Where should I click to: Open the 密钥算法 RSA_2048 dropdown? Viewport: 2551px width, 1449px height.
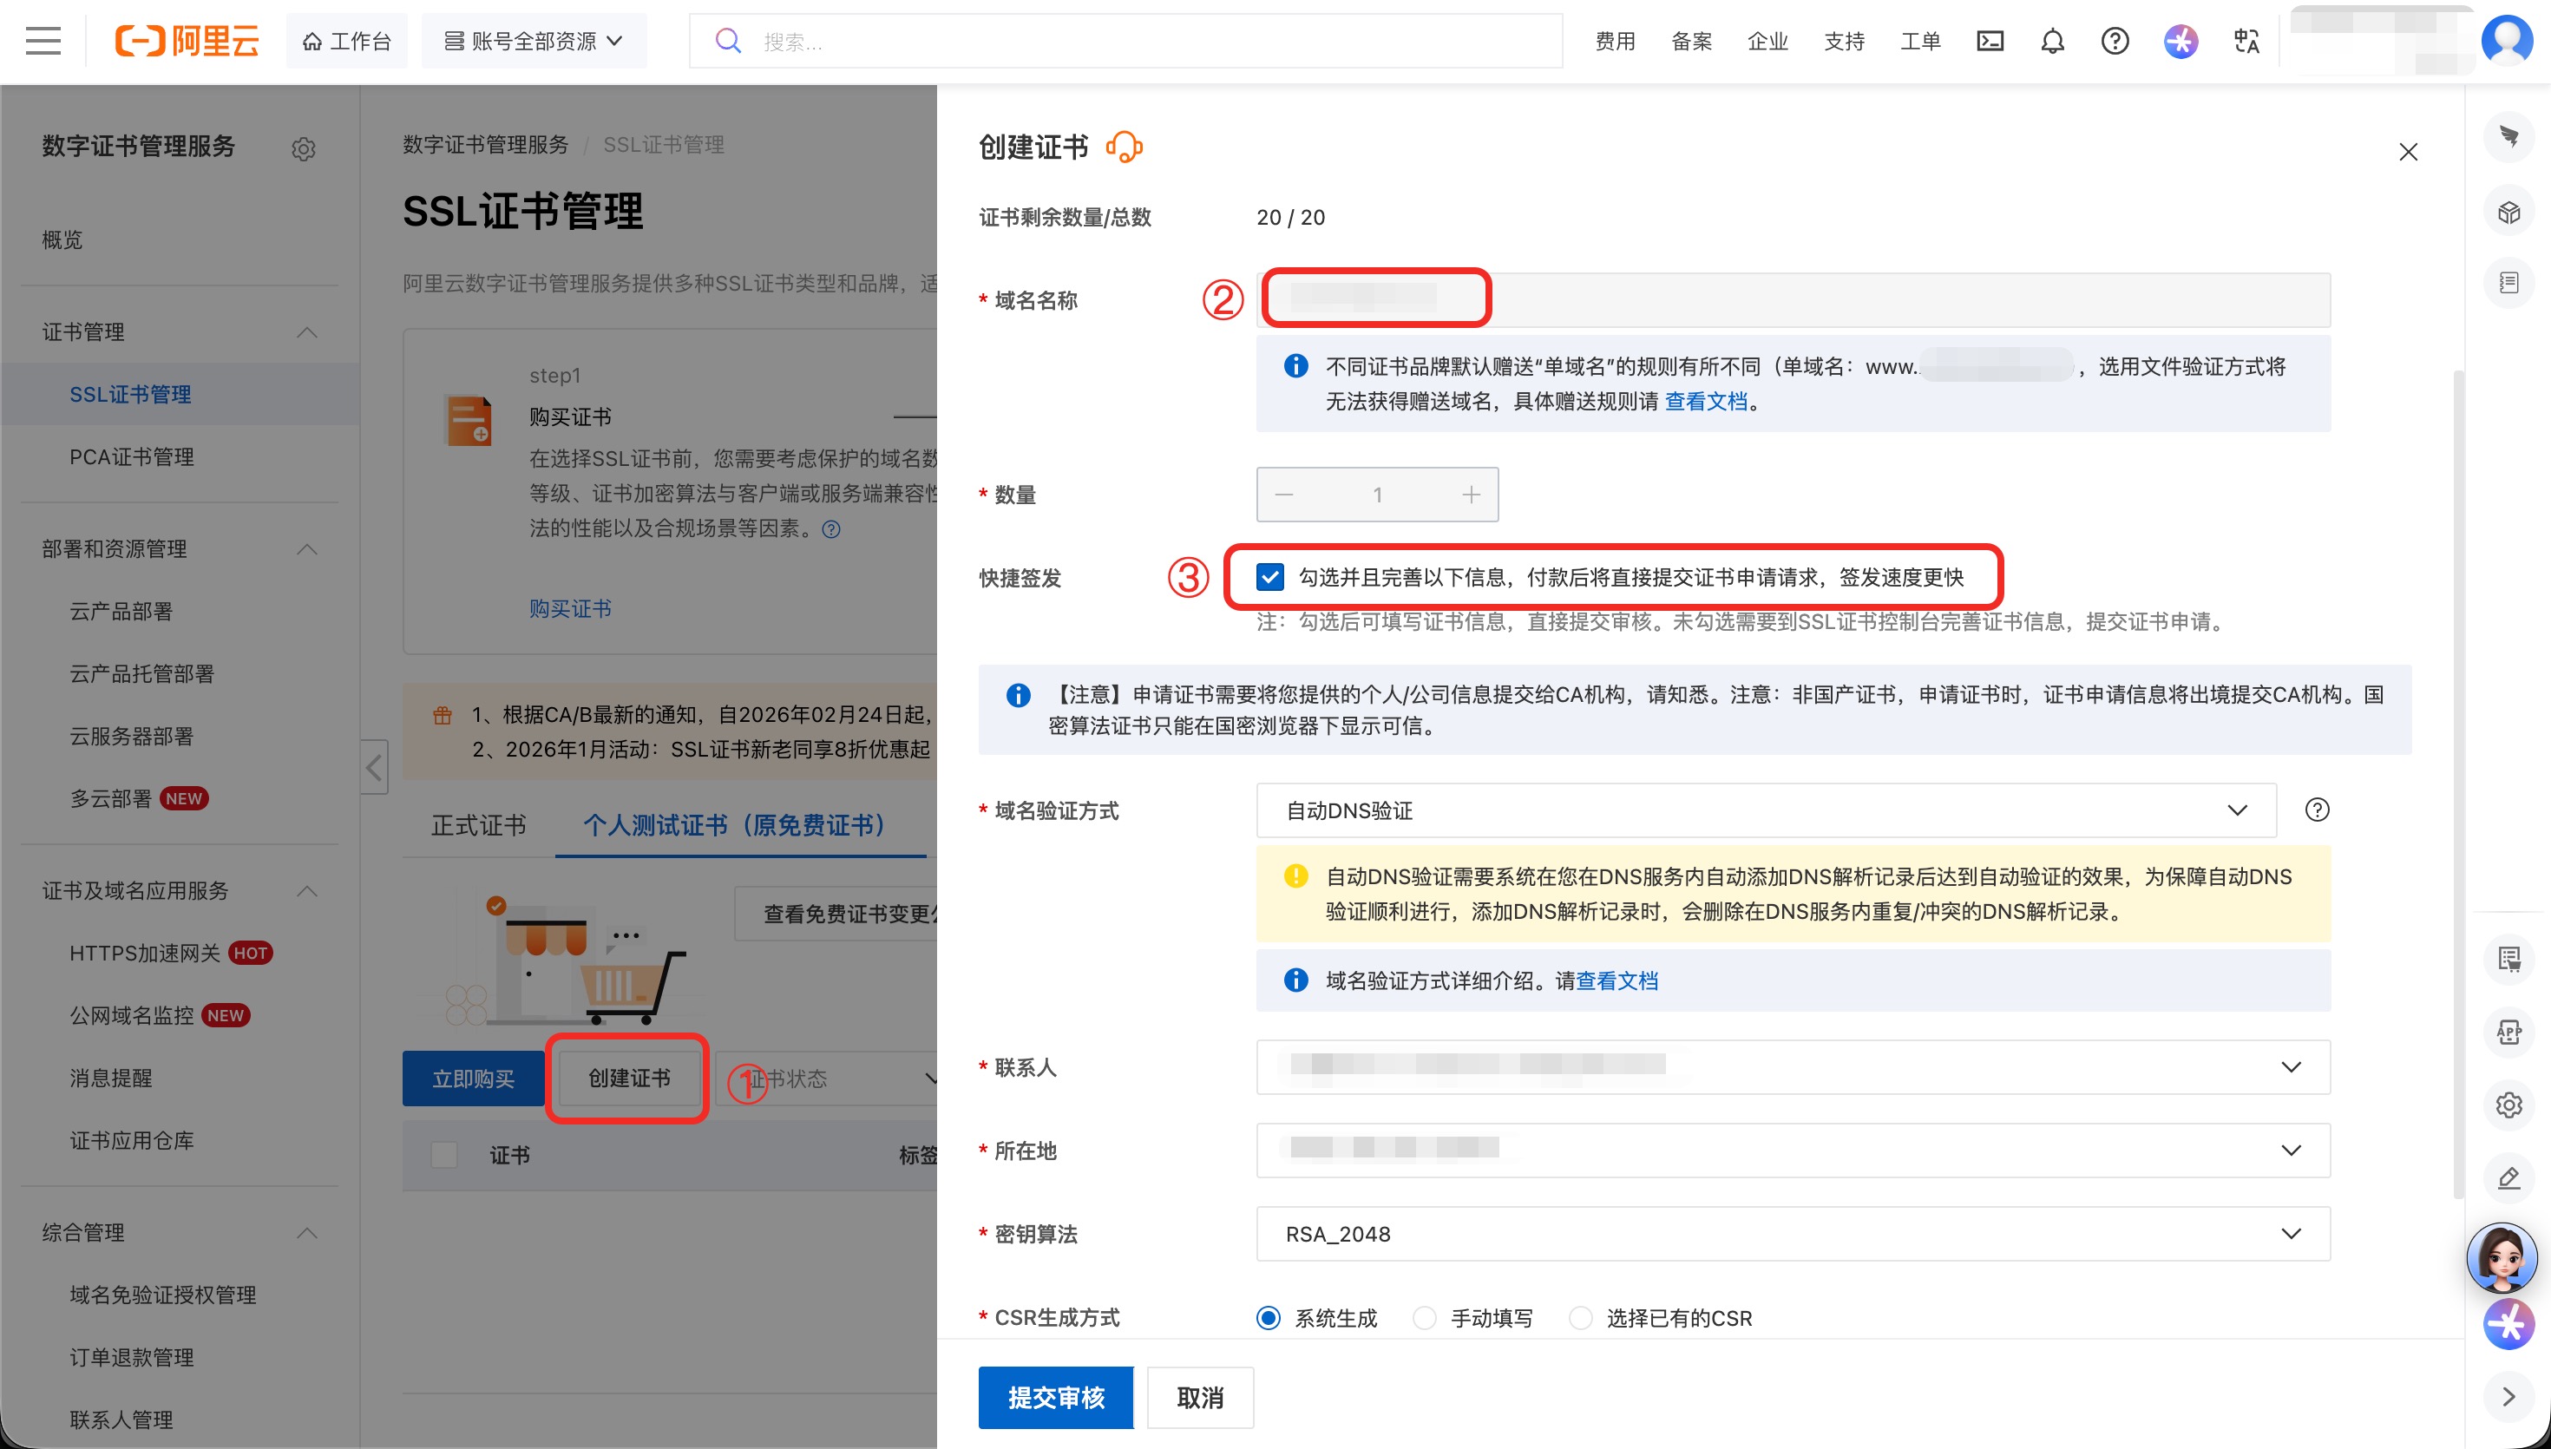(x=1792, y=1234)
